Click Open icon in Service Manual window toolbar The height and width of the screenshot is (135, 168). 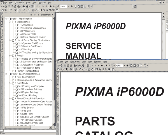click(x=2, y=6)
